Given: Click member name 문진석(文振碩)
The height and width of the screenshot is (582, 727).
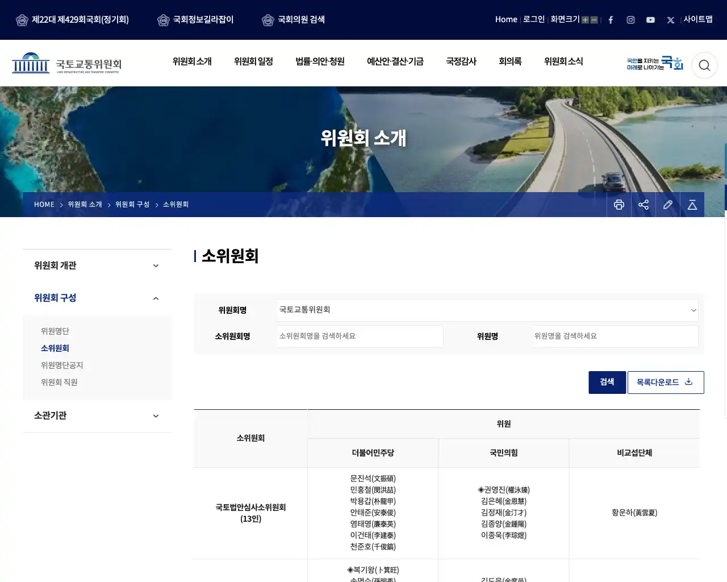Looking at the screenshot, I should pos(373,479).
